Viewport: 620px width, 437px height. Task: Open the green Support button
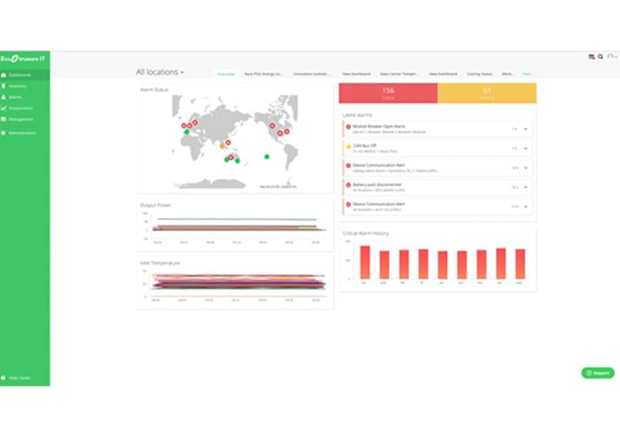click(x=597, y=373)
